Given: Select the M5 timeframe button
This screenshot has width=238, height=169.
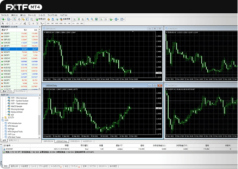Looking at the screenshot, I should (52, 23).
